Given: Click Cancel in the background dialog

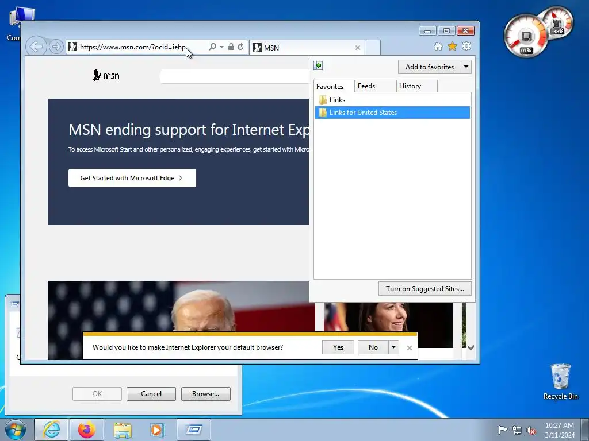Looking at the screenshot, I should coord(151,394).
